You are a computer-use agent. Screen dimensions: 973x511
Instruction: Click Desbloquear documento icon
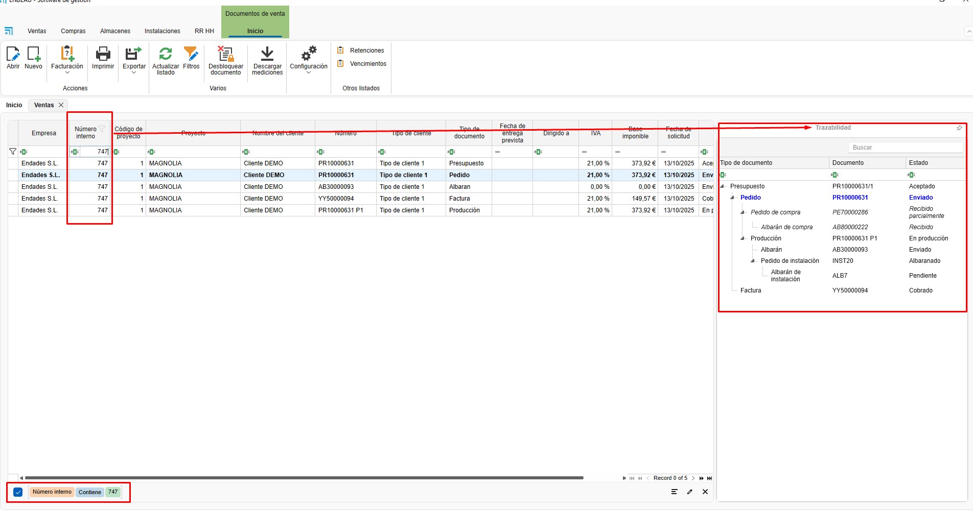coord(225,55)
